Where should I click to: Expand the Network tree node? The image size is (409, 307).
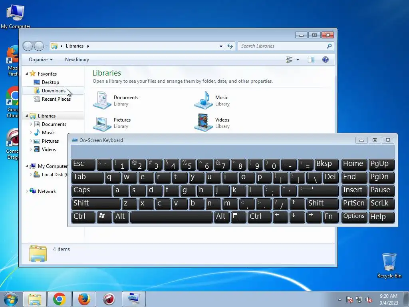pyautogui.click(x=27, y=191)
